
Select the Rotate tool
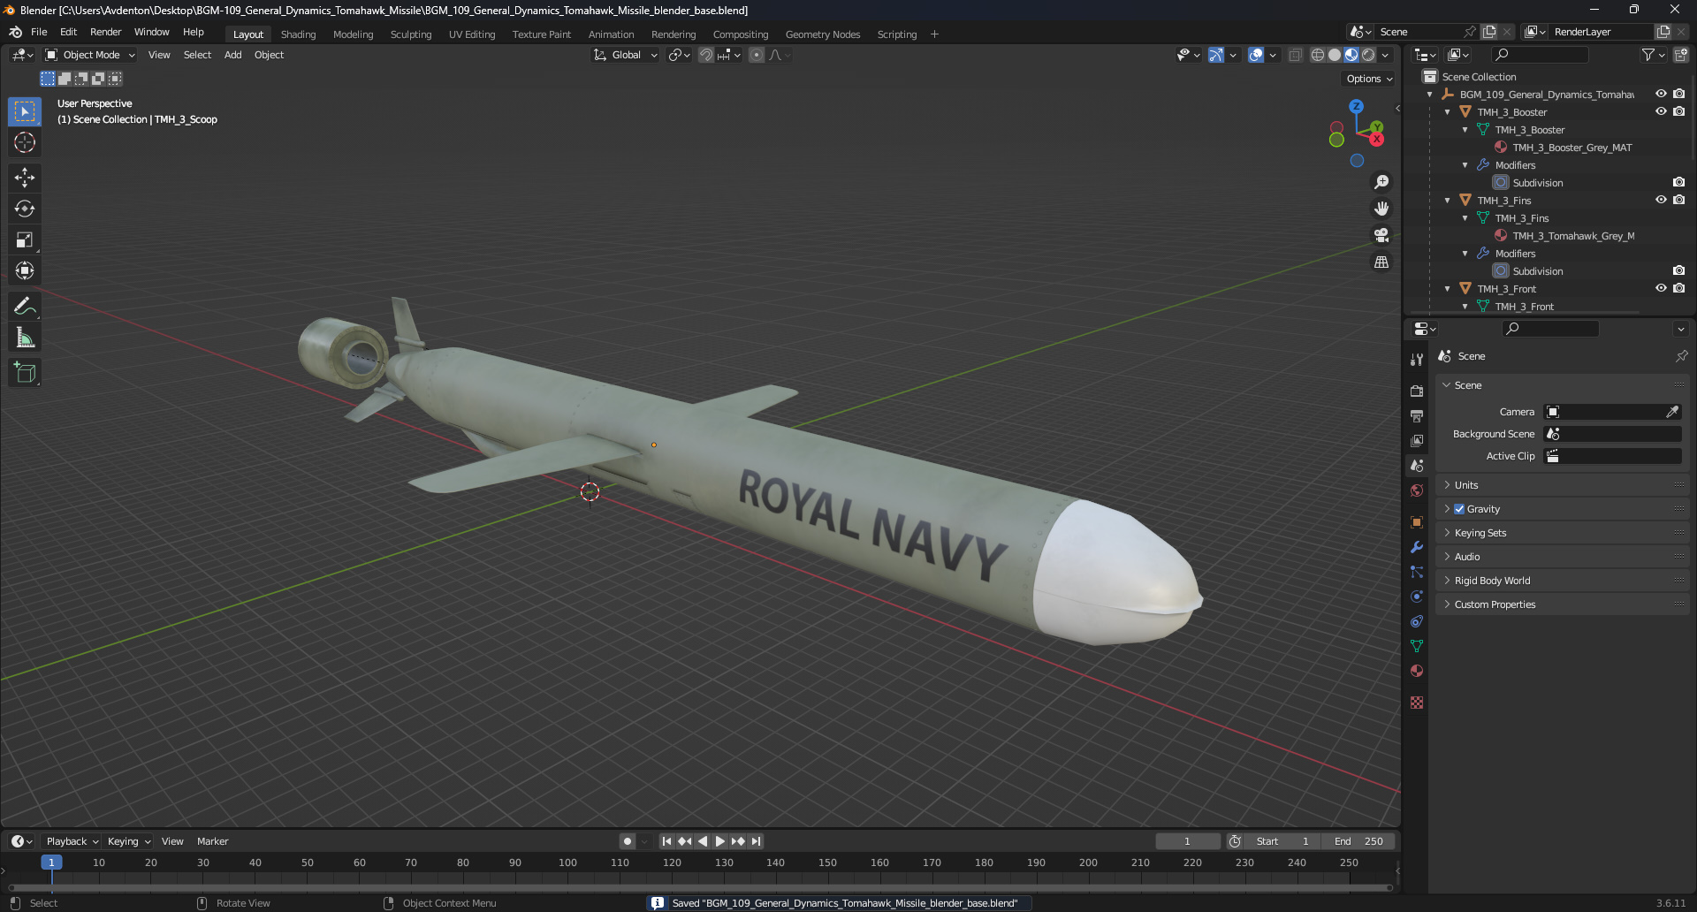(x=25, y=209)
